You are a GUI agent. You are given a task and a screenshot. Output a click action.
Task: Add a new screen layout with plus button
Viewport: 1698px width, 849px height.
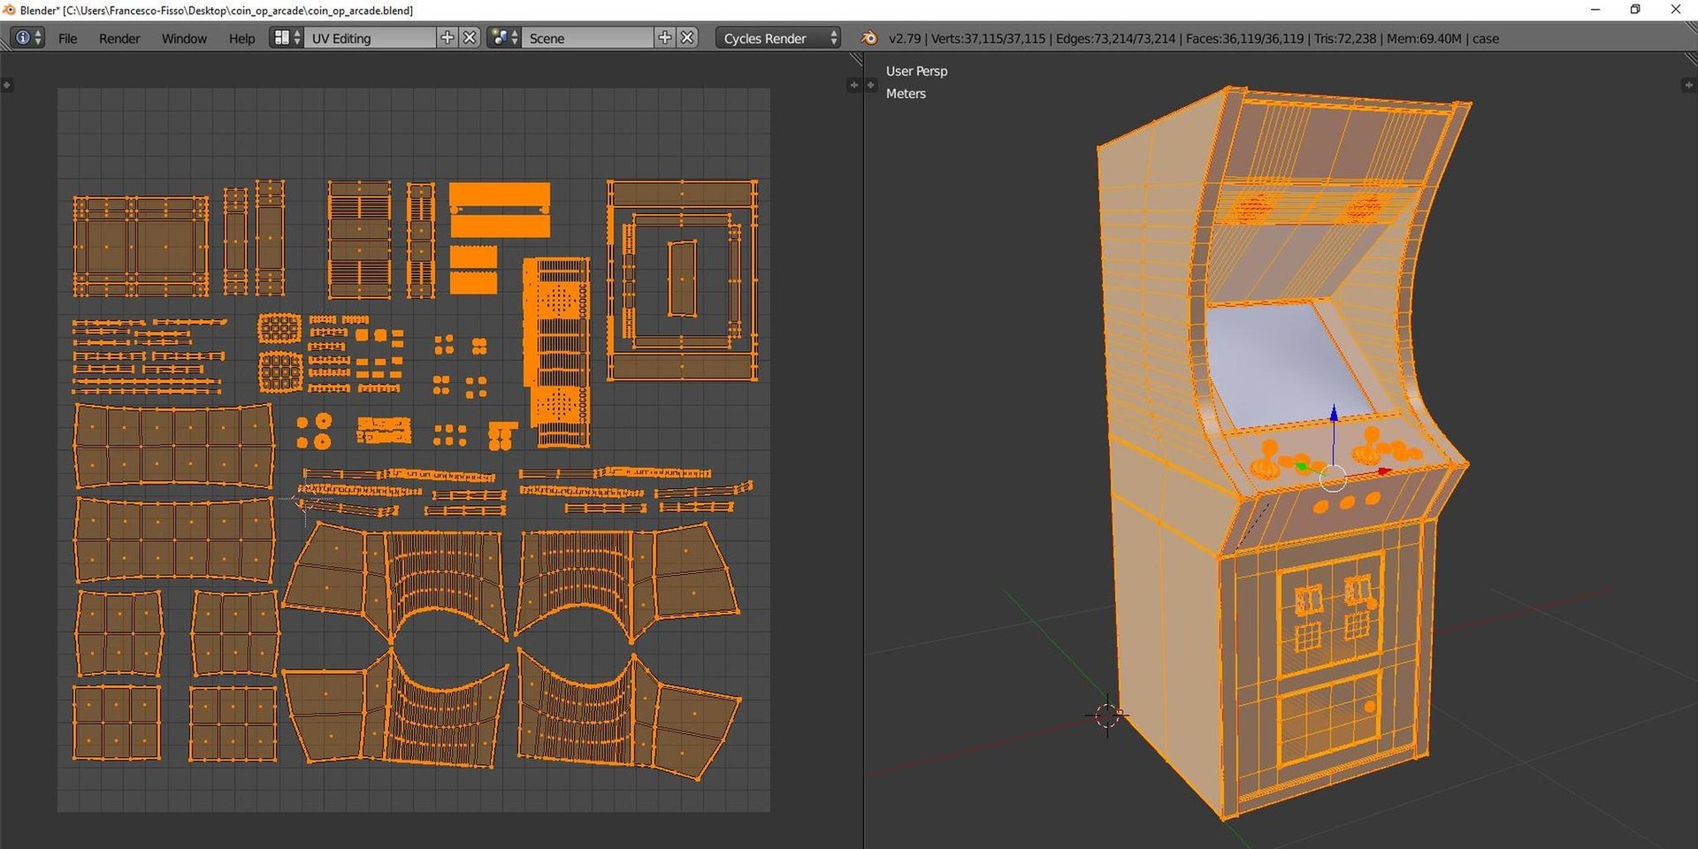click(447, 38)
